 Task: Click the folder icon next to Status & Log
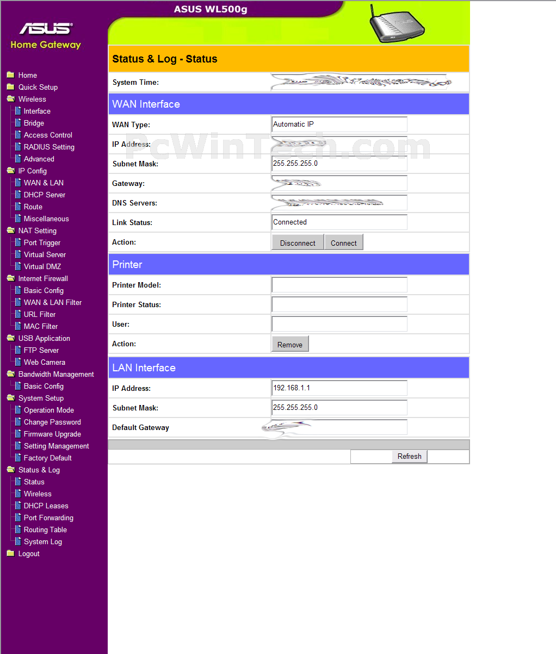[x=10, y=470]
